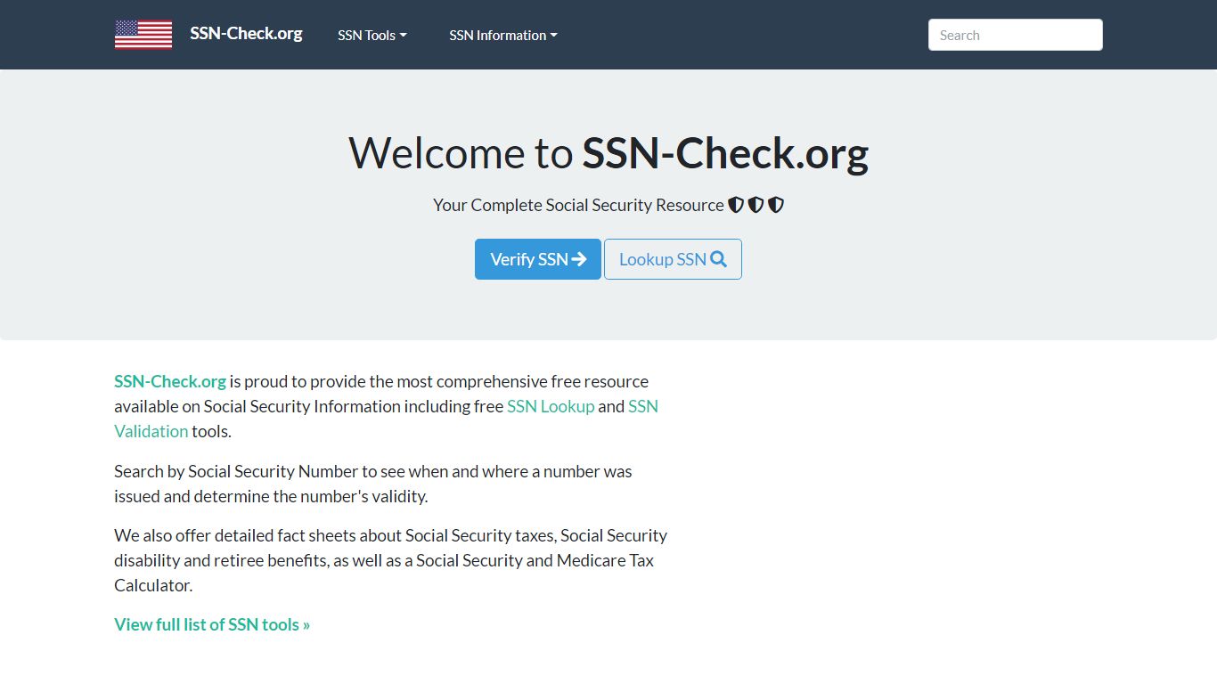
Task: Click the Verify SSN button
Action: [x=538, y=259]
